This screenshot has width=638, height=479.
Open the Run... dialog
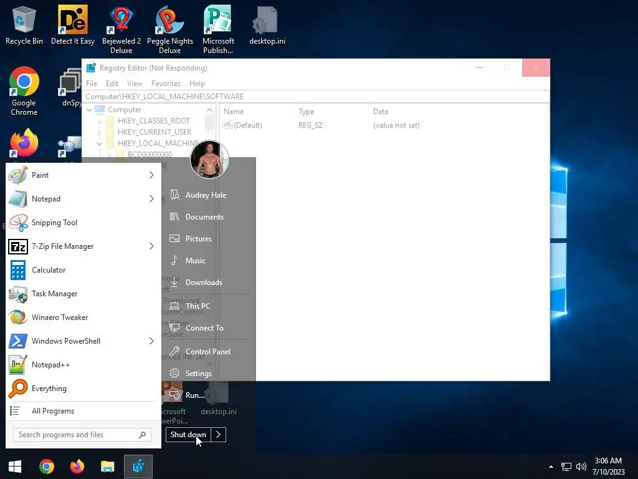[194, 395]
